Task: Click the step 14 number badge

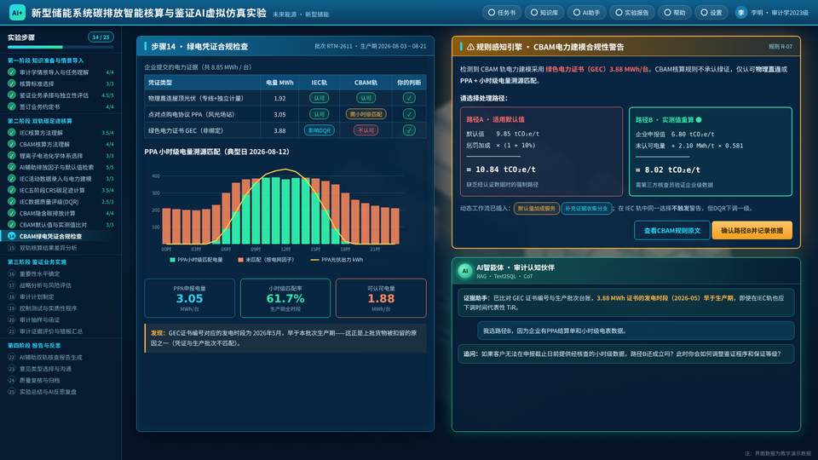Action: click(11, 236)
